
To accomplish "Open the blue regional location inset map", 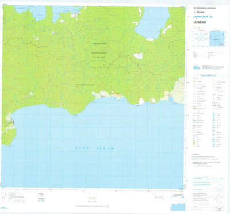I will (x=217, y=39).
